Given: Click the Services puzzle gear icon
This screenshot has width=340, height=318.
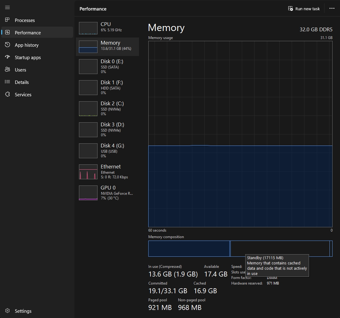Looking at the screenshot, I should point(7,94).
